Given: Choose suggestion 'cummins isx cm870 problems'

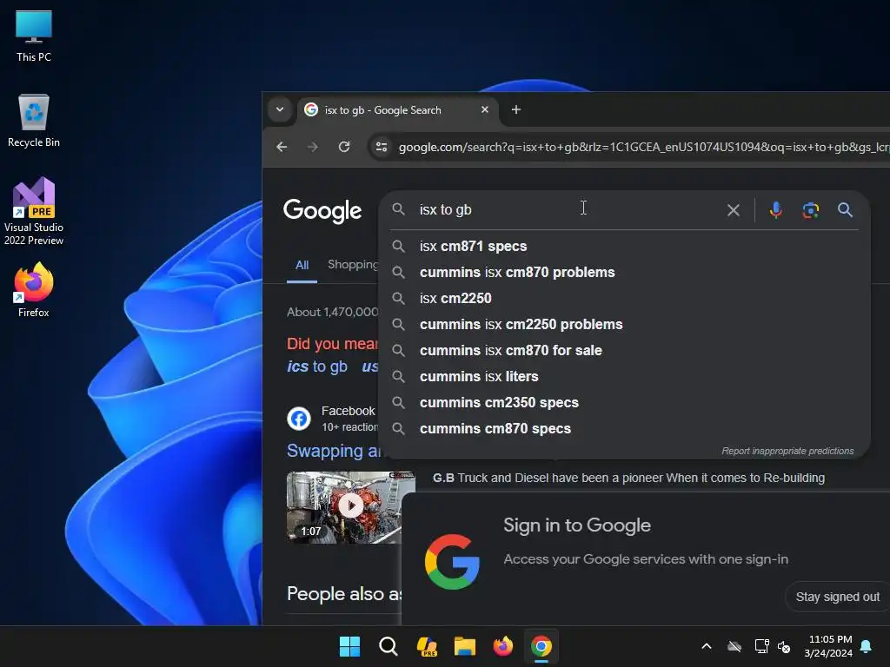Looking at the screenshot, I should pyautogui.click(x=624, y=272).
